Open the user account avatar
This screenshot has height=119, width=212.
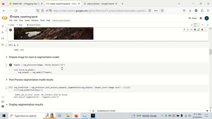(x=207, y=18)
